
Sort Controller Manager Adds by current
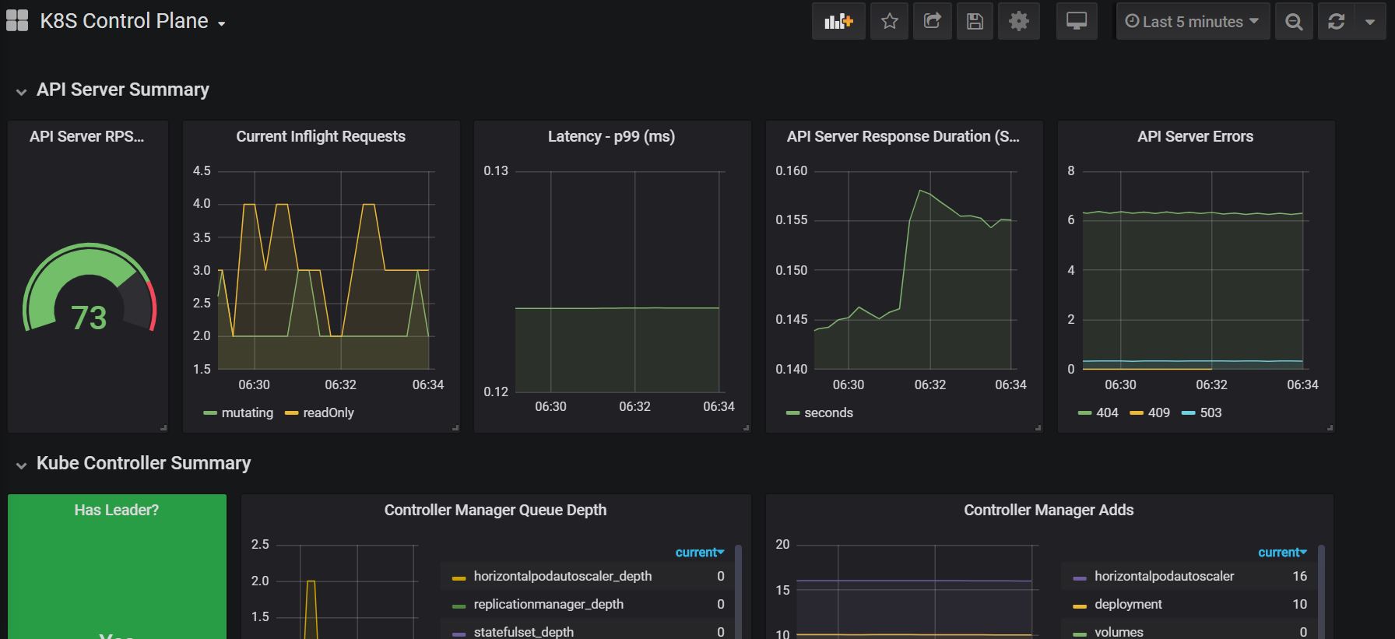pos(1281,552)
